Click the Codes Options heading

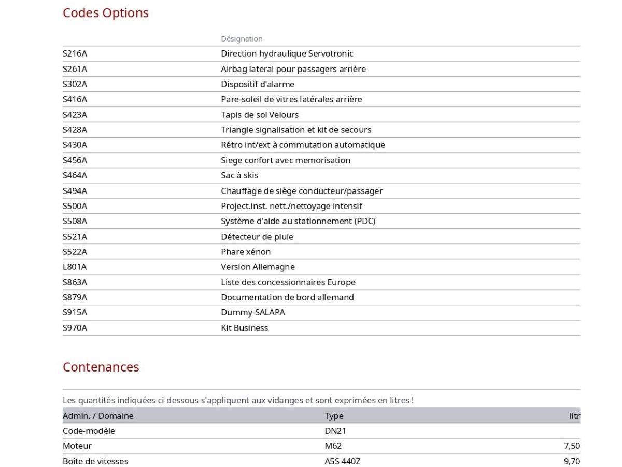click(x=106, y=13)
